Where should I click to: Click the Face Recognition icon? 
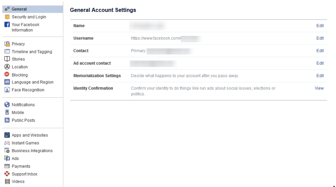(x=7, y=90)
